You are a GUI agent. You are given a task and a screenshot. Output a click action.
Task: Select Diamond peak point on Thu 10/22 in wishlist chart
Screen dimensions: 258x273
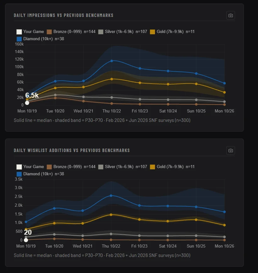click(x=111, y=196)
